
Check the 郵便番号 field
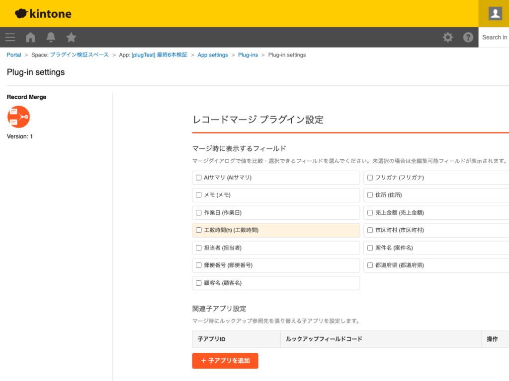point(199,265)
